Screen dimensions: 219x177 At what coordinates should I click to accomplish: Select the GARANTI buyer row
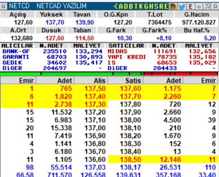click(x=53, y=57)
